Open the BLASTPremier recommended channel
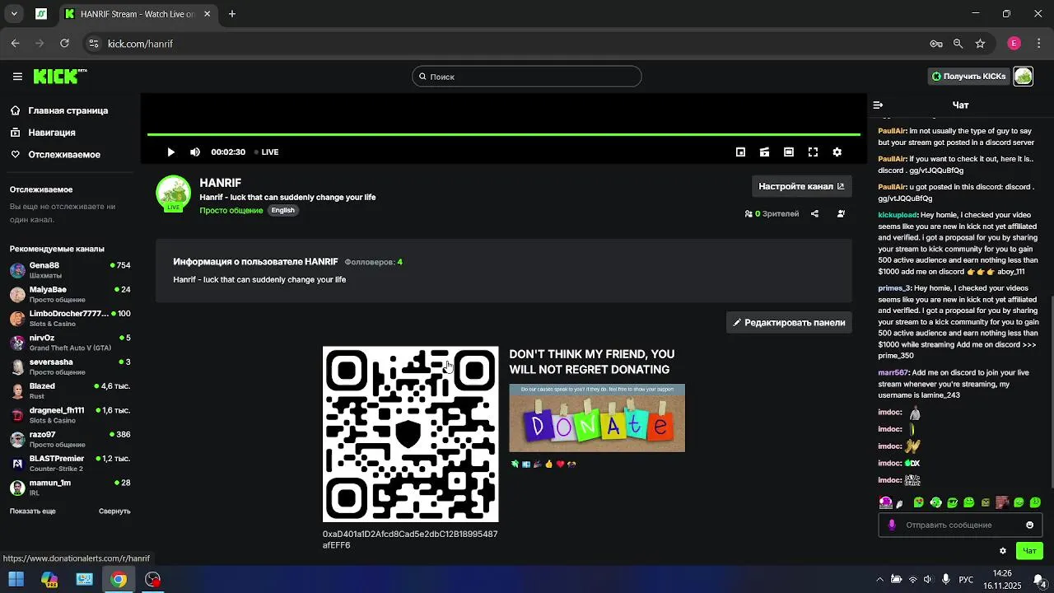 pyautogui.click(x=70, y=463)
